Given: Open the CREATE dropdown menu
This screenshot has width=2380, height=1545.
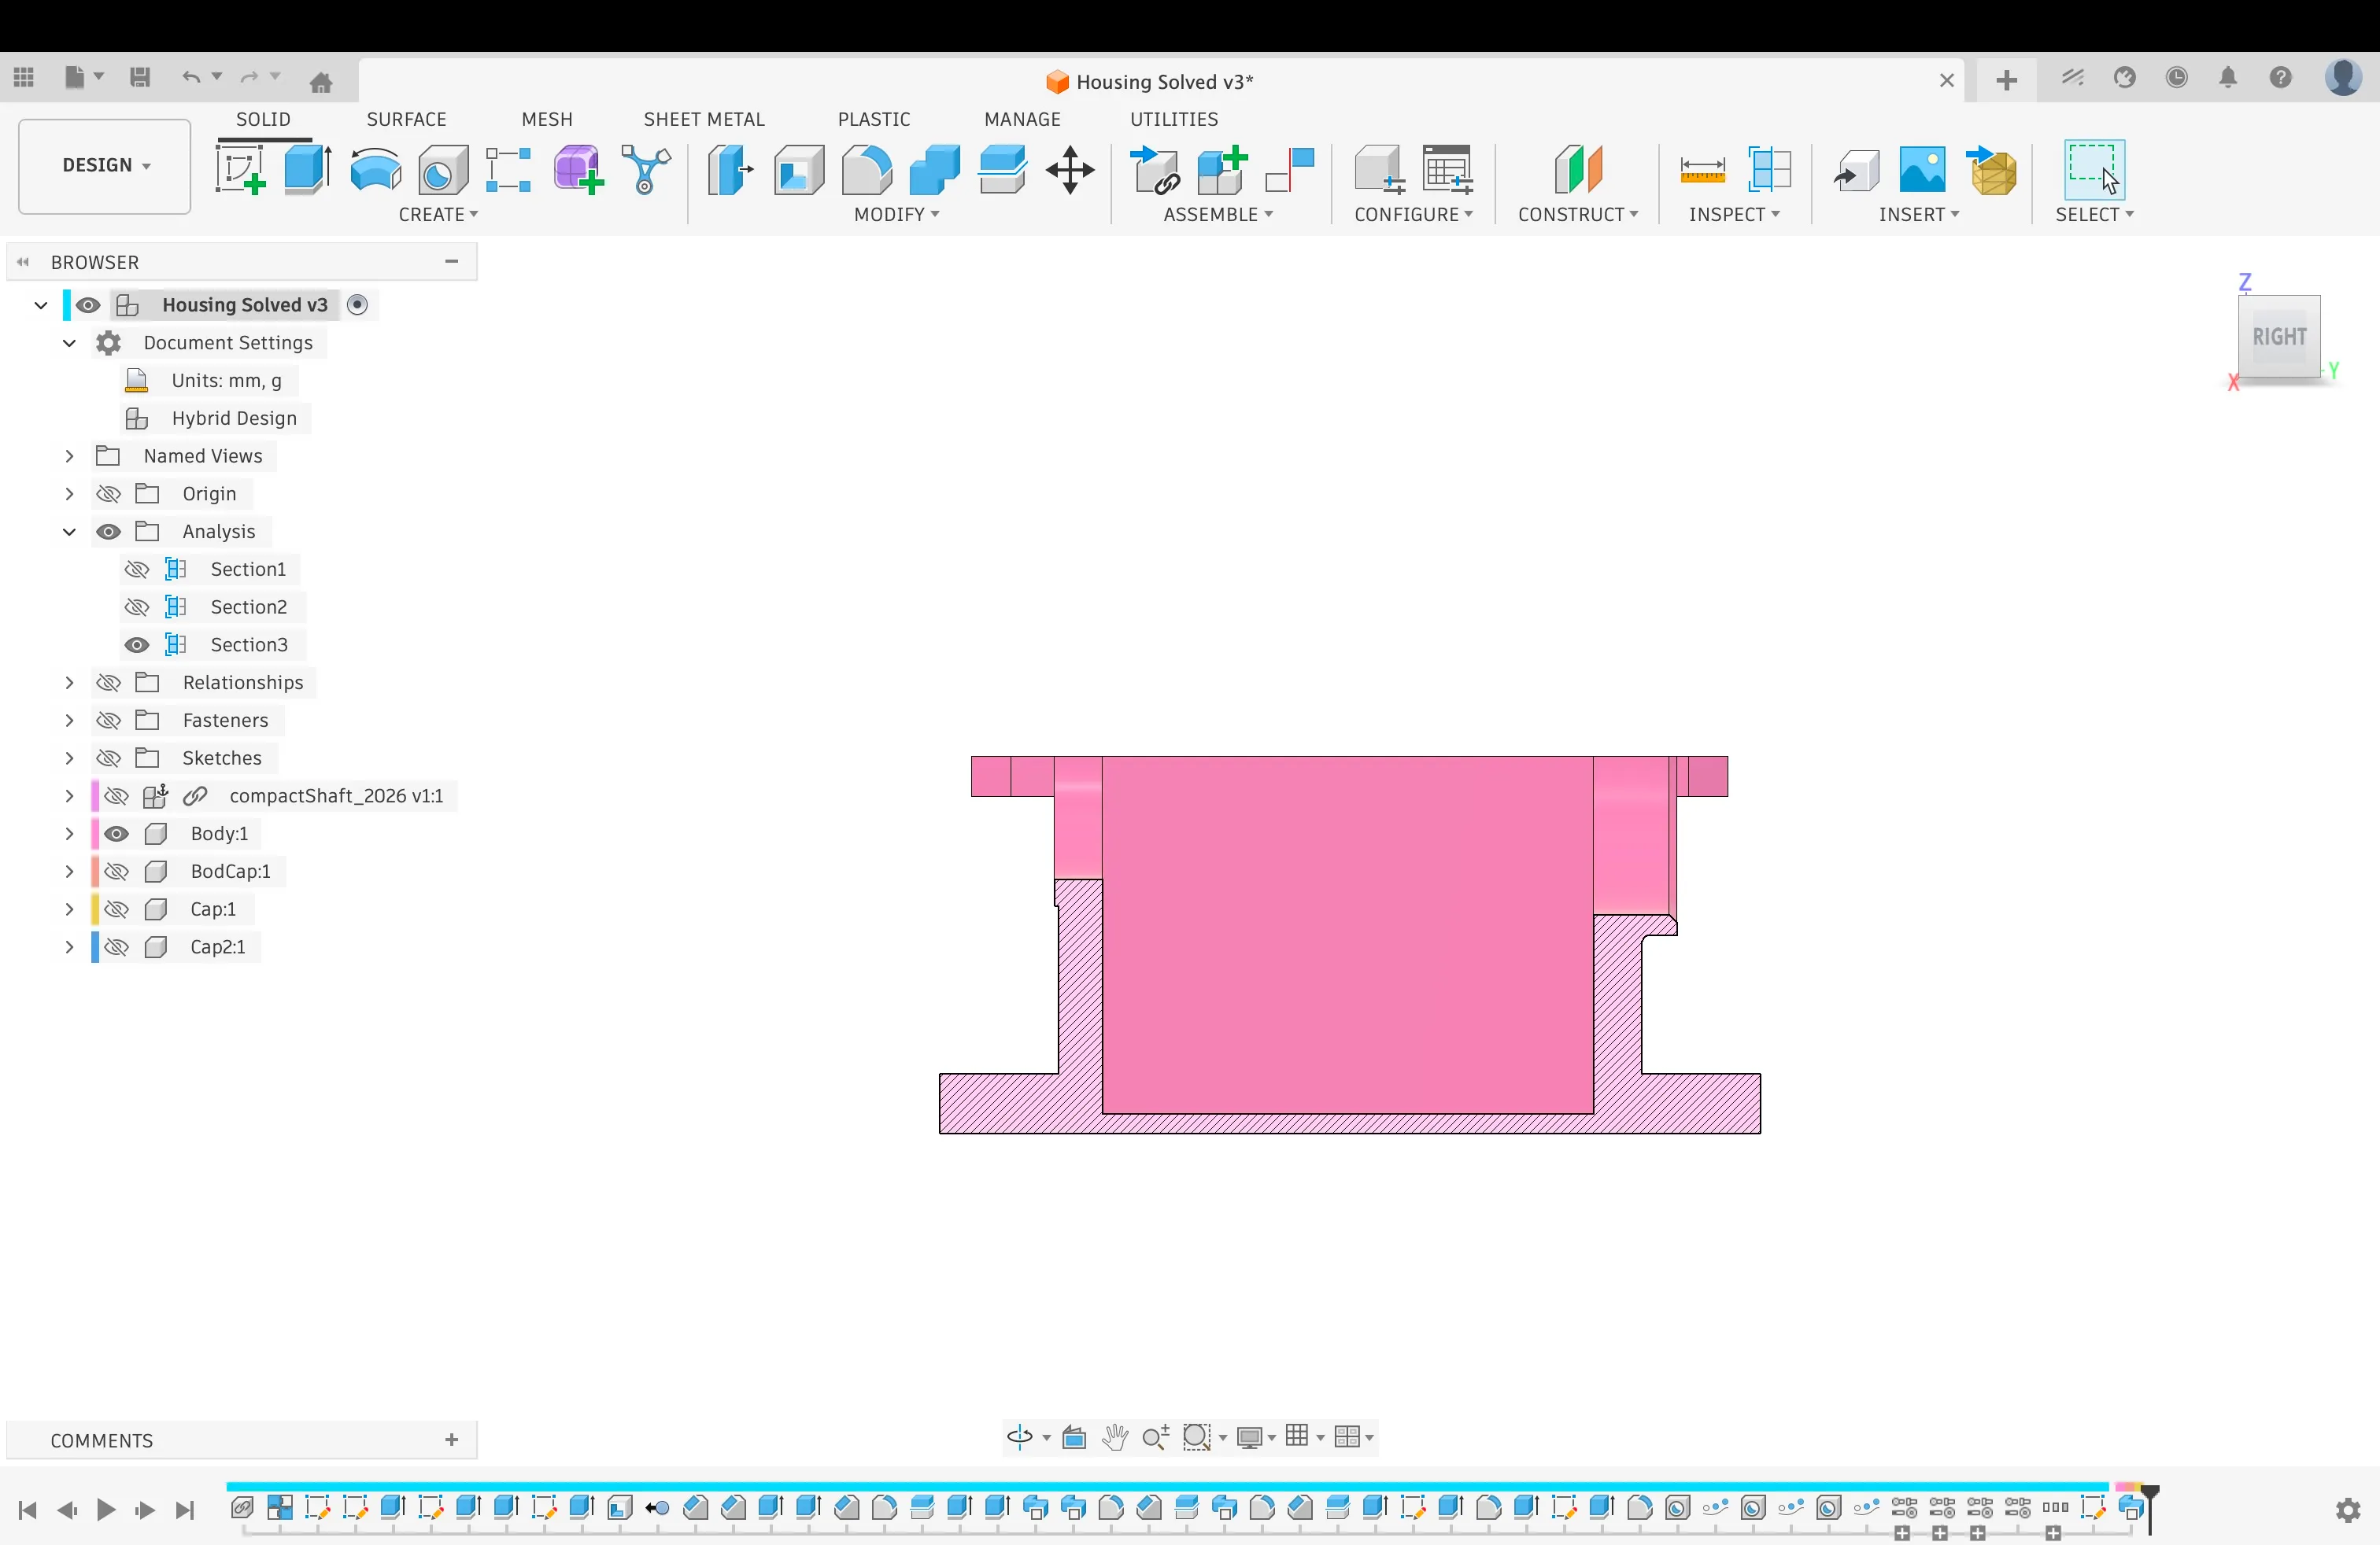Looking at the screenshot, I should [x=438, y=215].
